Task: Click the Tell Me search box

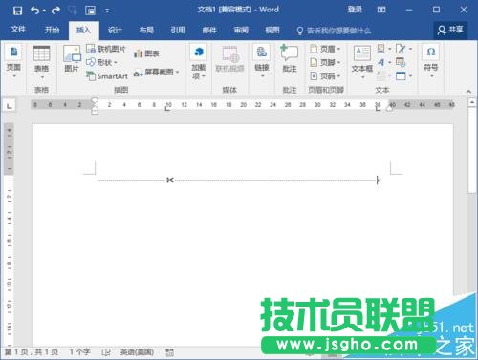Action: pos(334,31)
